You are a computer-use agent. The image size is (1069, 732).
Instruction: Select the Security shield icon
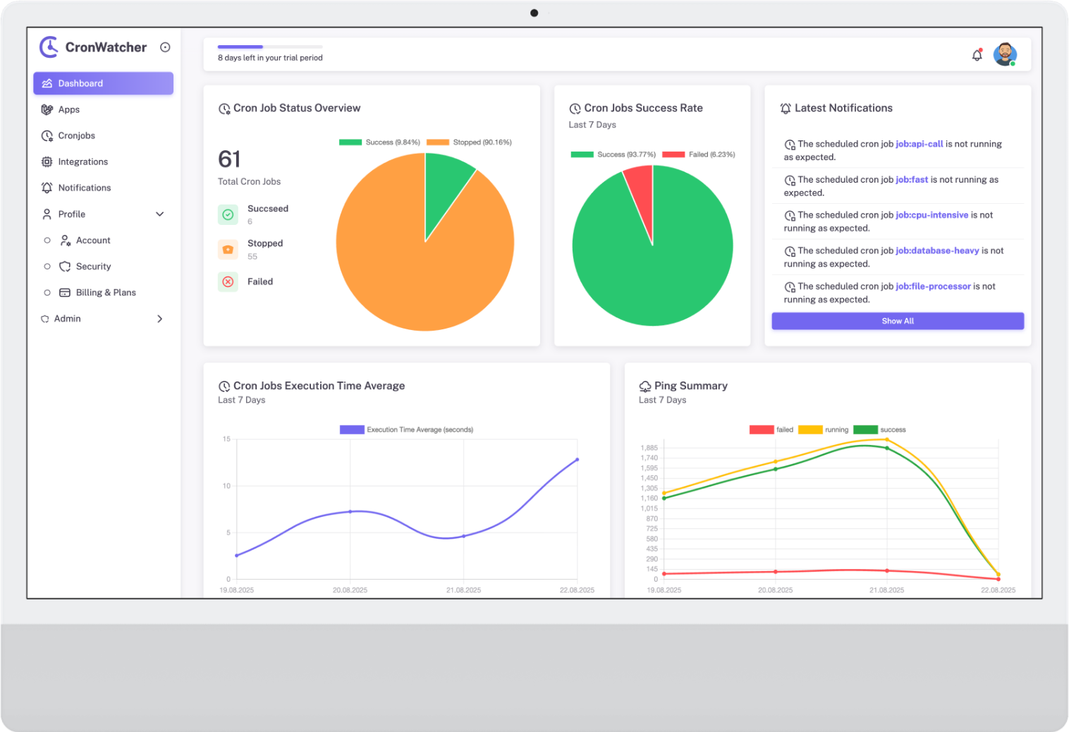click(x=64, y=266)
